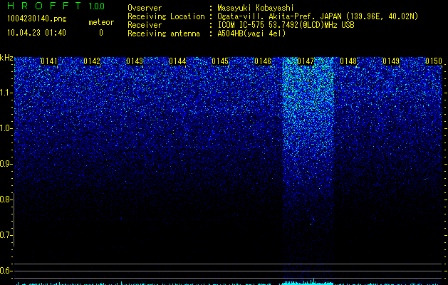Click the 0144 time marker

click(177, 61)
